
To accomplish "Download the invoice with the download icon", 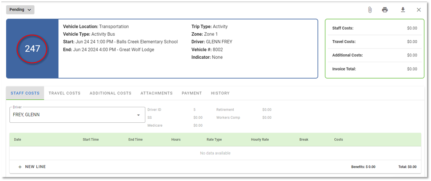I will pyautogui.click(x=403, y=10).
